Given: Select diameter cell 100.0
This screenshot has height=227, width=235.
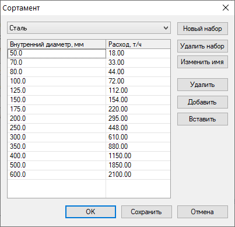Looking at the screenshot, I should point(57,81).
